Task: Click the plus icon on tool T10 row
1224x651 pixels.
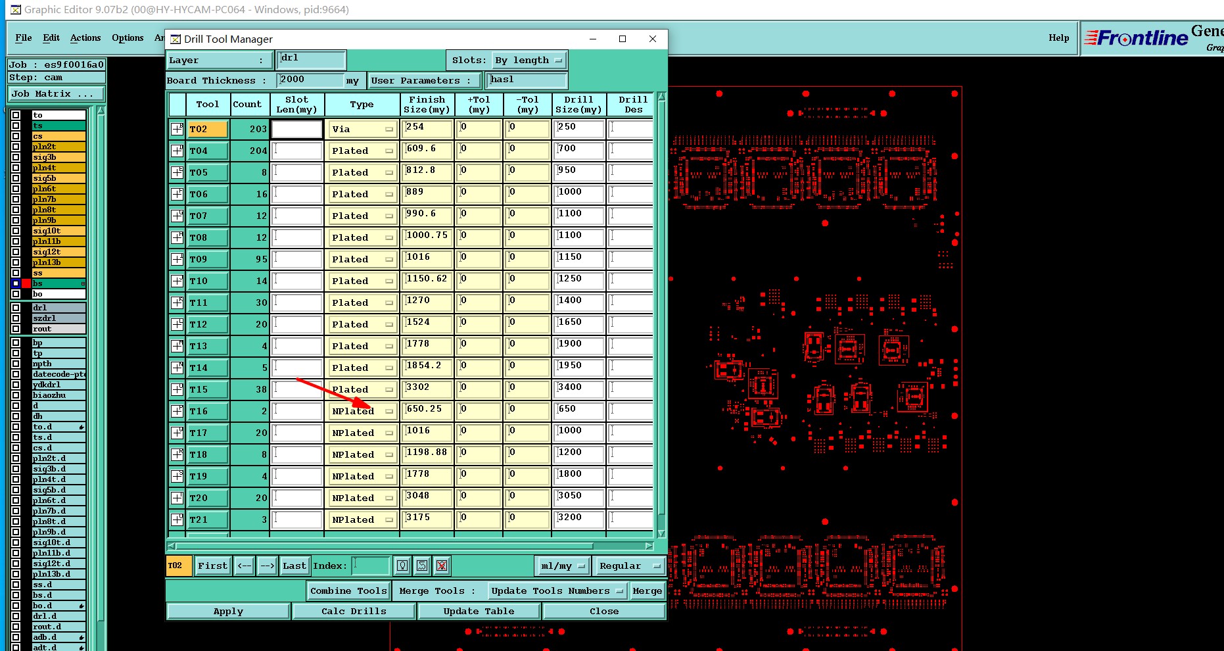Action: coord(177,281)
